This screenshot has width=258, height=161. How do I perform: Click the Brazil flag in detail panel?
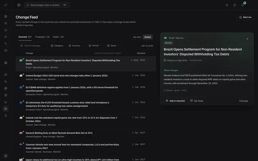coord(165,38)
